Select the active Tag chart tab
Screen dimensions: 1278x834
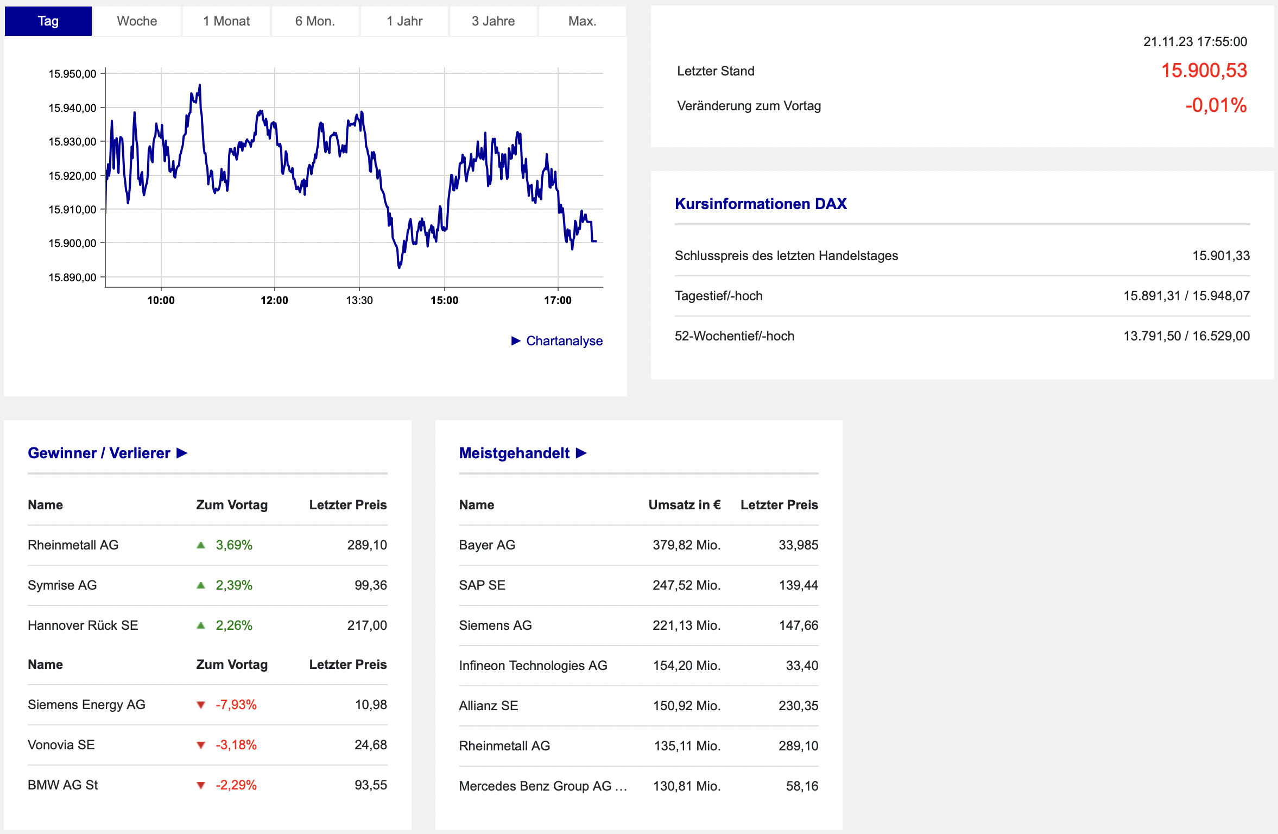tap(48, 21)
